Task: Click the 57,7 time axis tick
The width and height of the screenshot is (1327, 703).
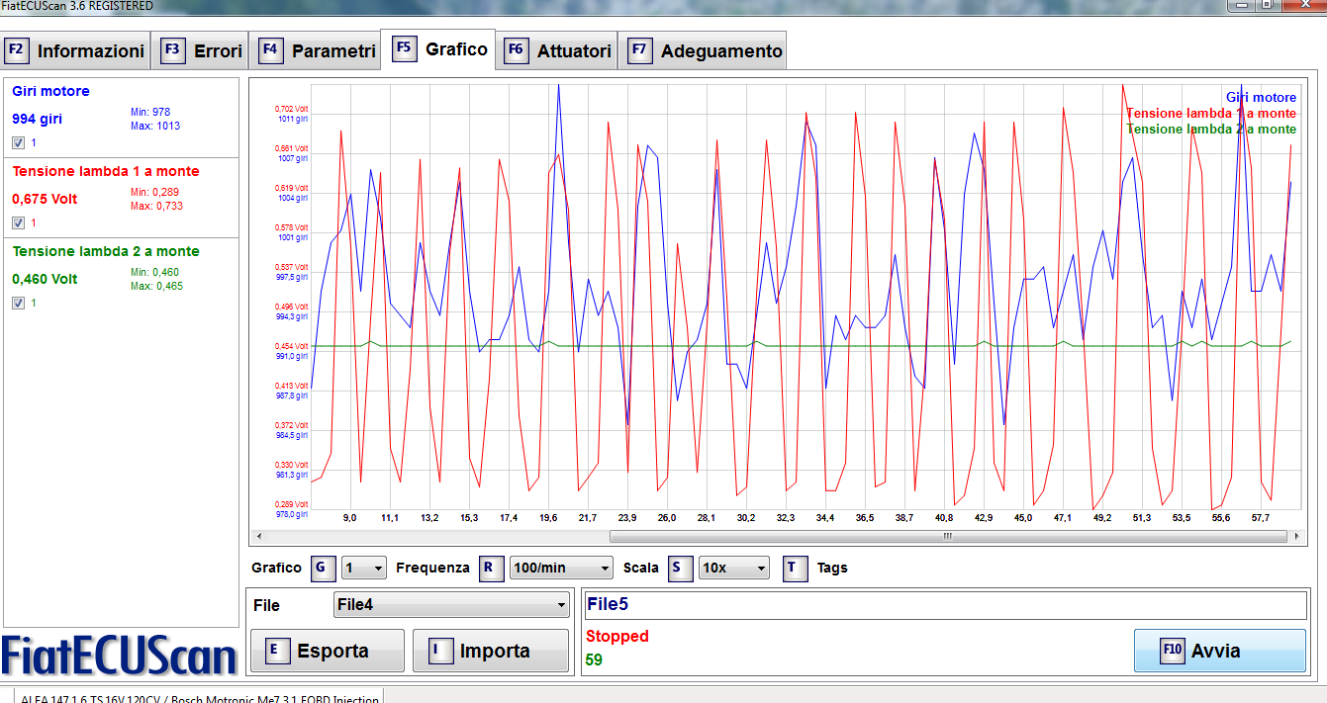Action: 1261,517
